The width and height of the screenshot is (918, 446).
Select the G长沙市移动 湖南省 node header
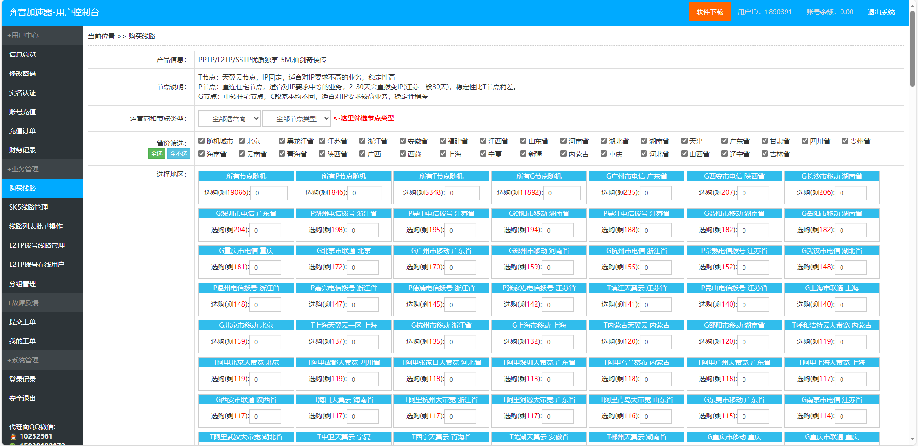click(831, 176)
